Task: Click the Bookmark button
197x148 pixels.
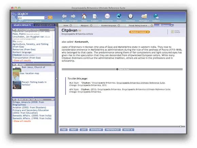Action: pyautogui.click(x=96, y=130)
